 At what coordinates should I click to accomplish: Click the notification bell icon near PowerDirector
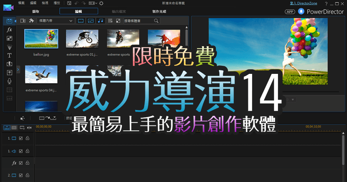coord(301,11)
